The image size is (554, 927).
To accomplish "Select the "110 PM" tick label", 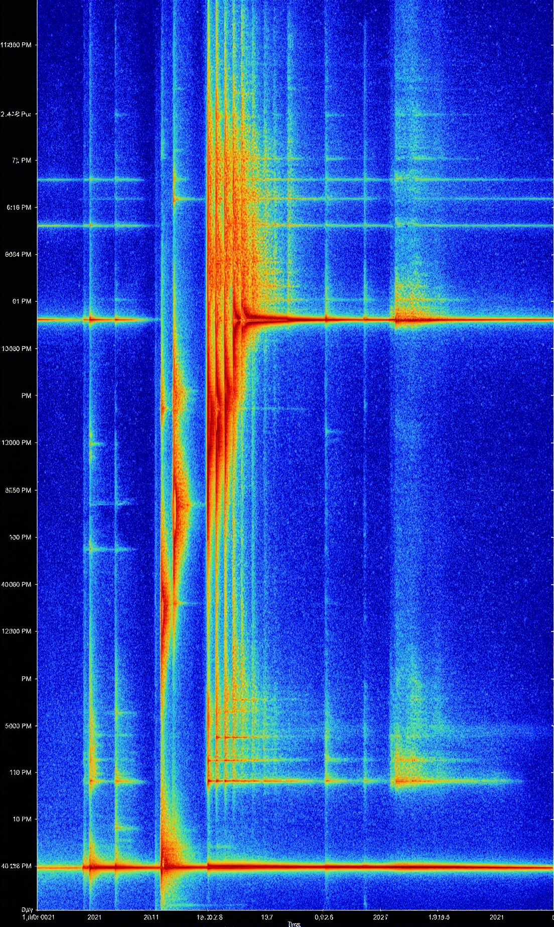I will click(20, 772).
